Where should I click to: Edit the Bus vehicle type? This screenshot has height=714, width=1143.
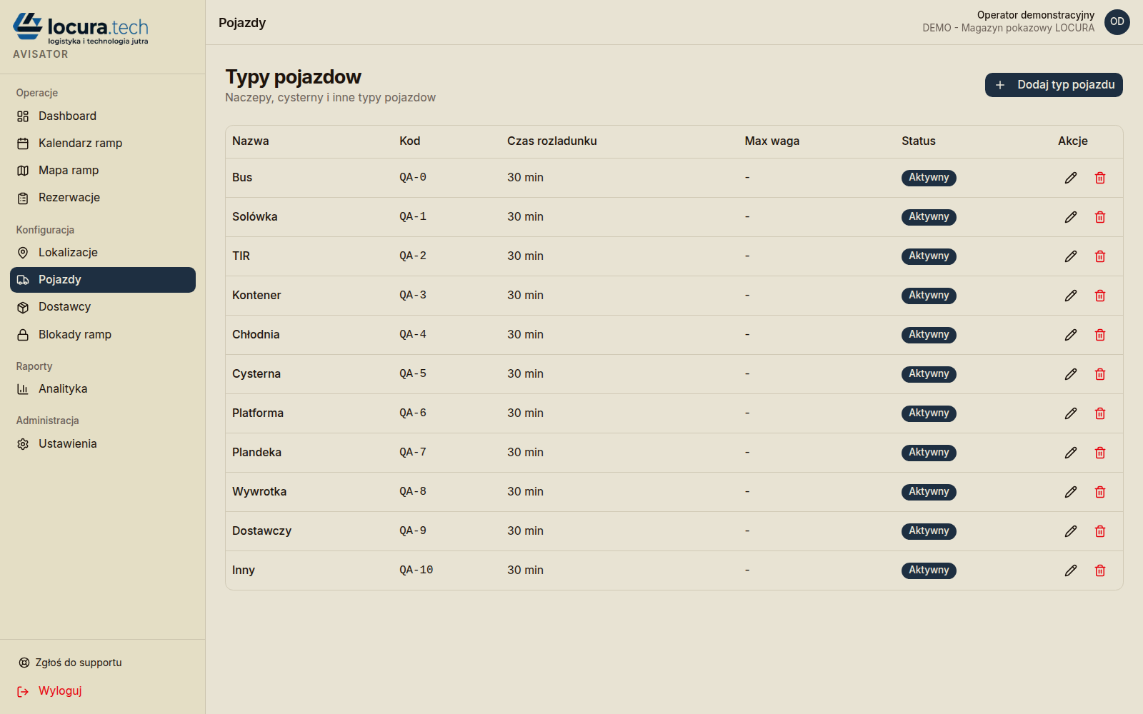pos(1070,178)
